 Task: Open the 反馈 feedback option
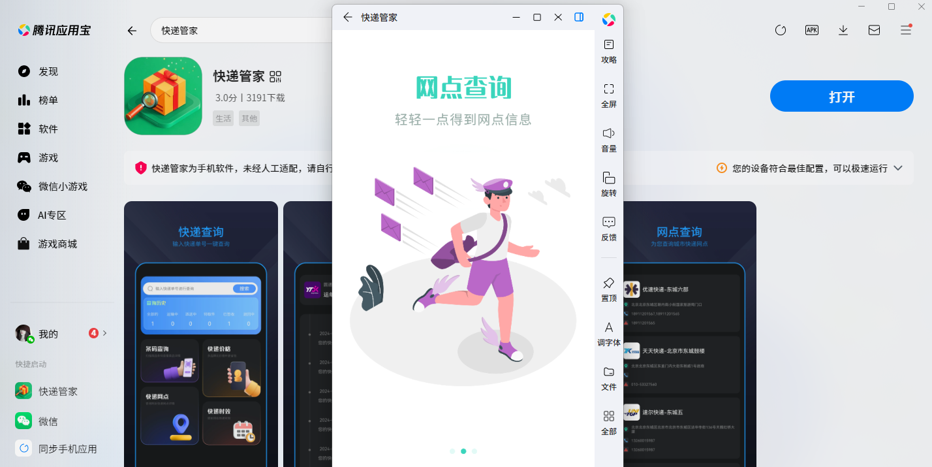(x=608, y=229)
